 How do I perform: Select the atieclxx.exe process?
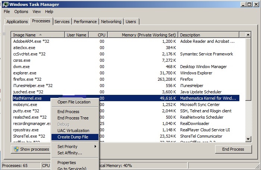click(126, 48)
